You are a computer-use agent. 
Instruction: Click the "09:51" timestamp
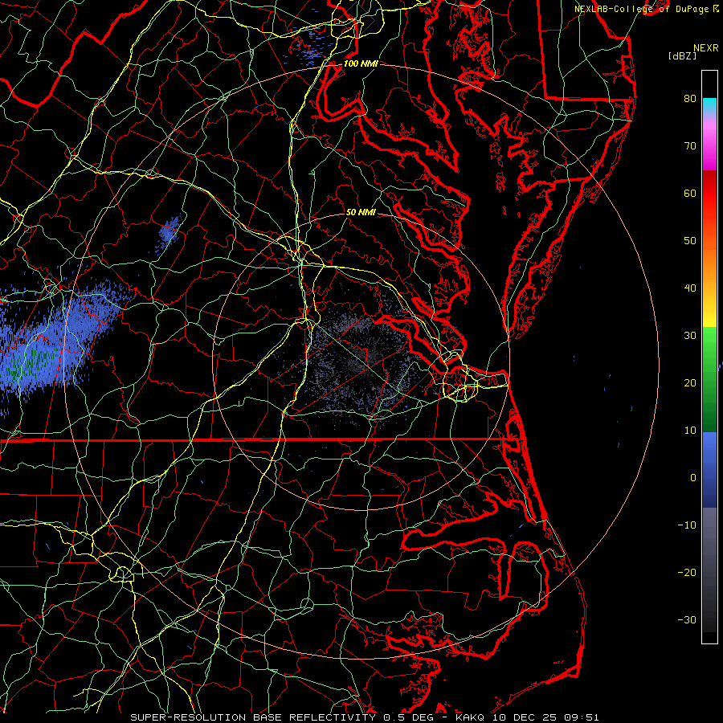tap(582, 717)
